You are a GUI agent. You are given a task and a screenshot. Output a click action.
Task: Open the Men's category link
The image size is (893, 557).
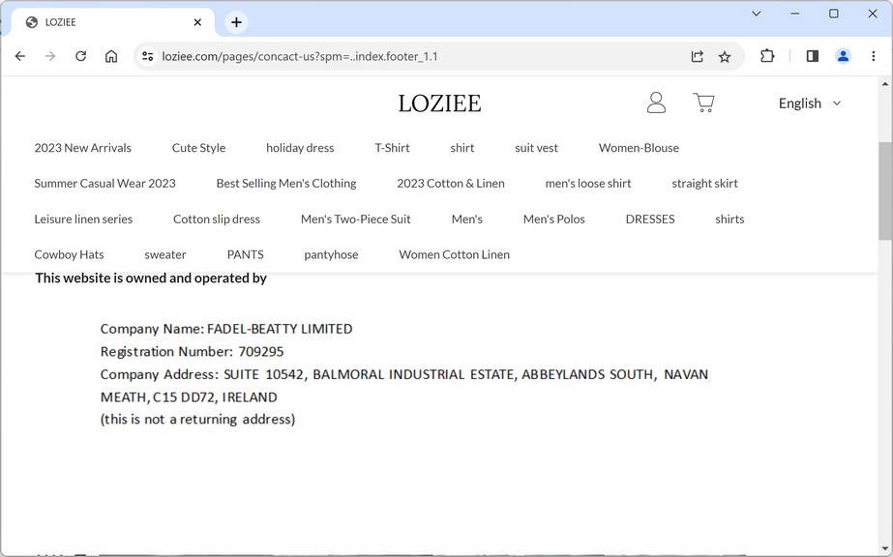(x=467, y=220)
